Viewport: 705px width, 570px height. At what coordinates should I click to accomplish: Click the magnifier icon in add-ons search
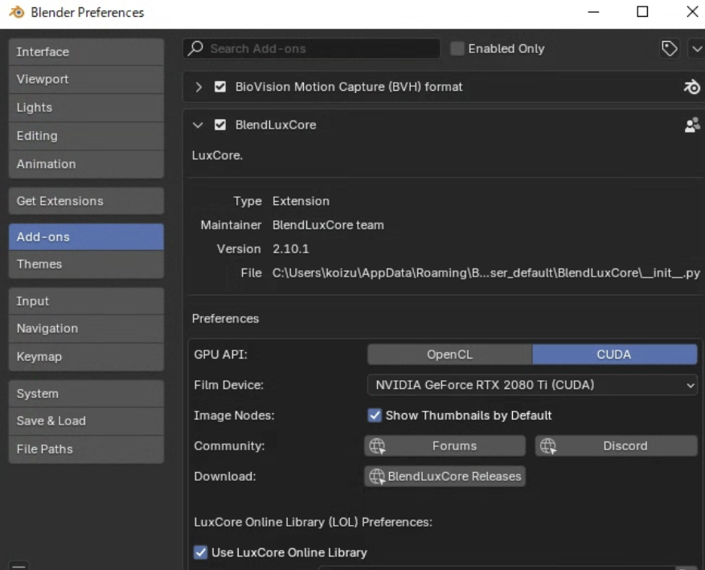(x=195, y=49)
